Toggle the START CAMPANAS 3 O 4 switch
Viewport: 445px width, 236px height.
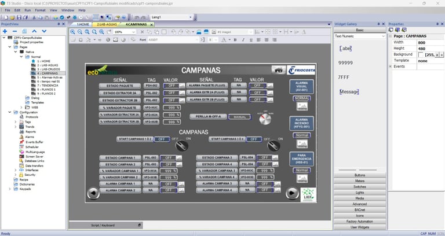274,146
